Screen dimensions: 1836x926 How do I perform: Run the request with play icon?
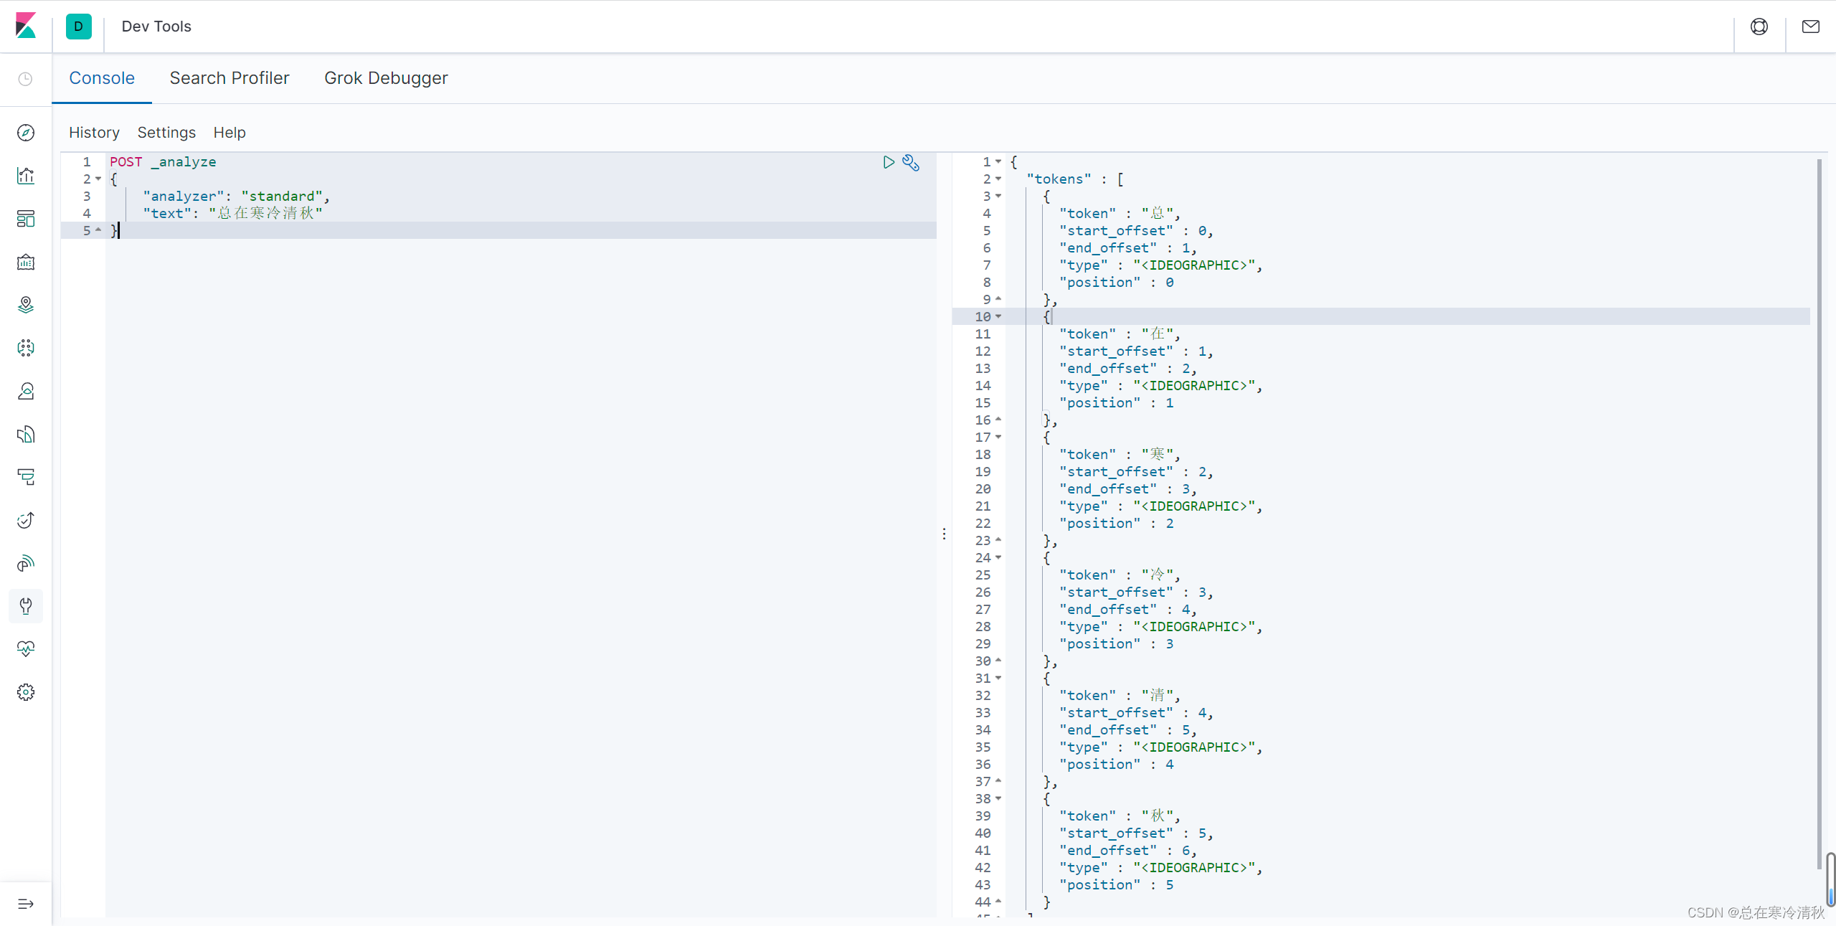tap(889, 162)
